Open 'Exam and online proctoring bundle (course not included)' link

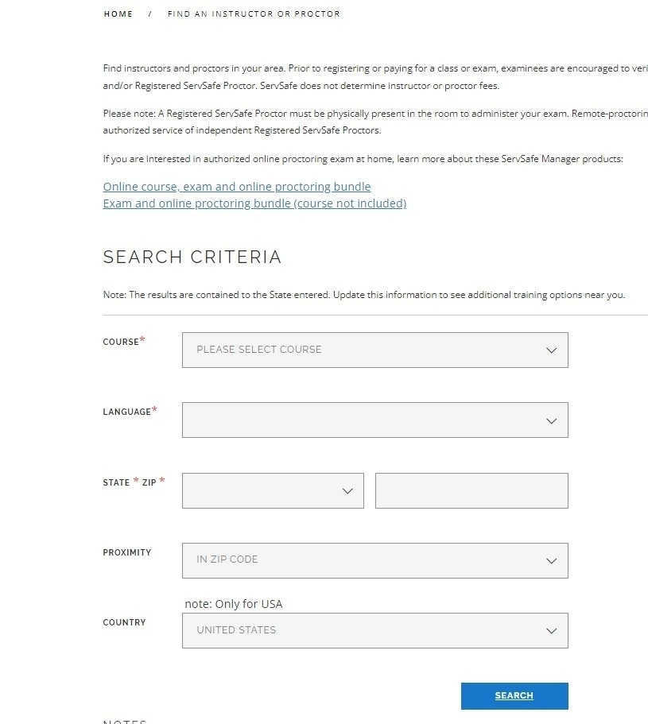(254, 203)
